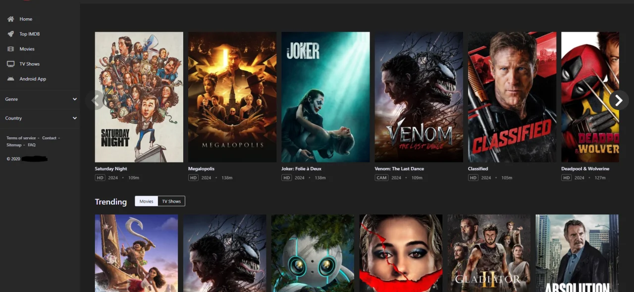Click Venom: The Last Dance title
This screenshot has height=292, width=634.
tap(399, 168)
